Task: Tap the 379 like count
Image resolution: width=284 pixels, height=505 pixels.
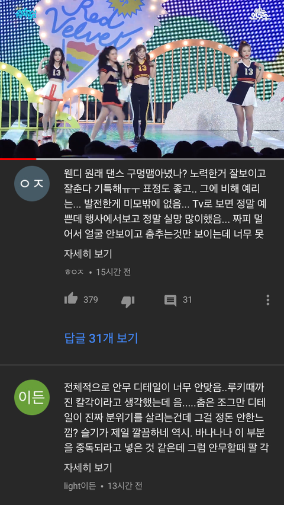Action: coord(91,300)
